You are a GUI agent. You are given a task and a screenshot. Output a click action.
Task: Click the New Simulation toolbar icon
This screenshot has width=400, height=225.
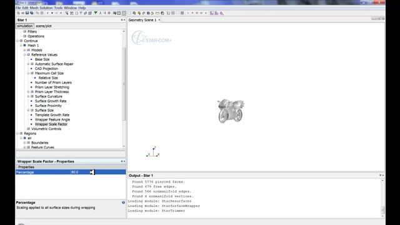(18, 13)
